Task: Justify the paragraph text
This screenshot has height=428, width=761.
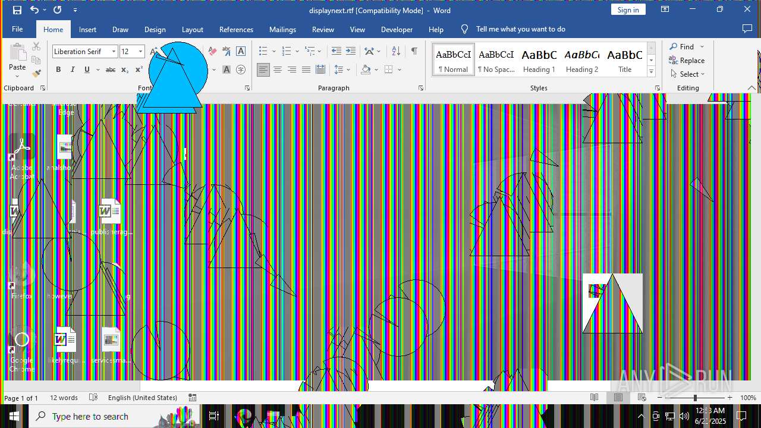Action: [306, 70]
